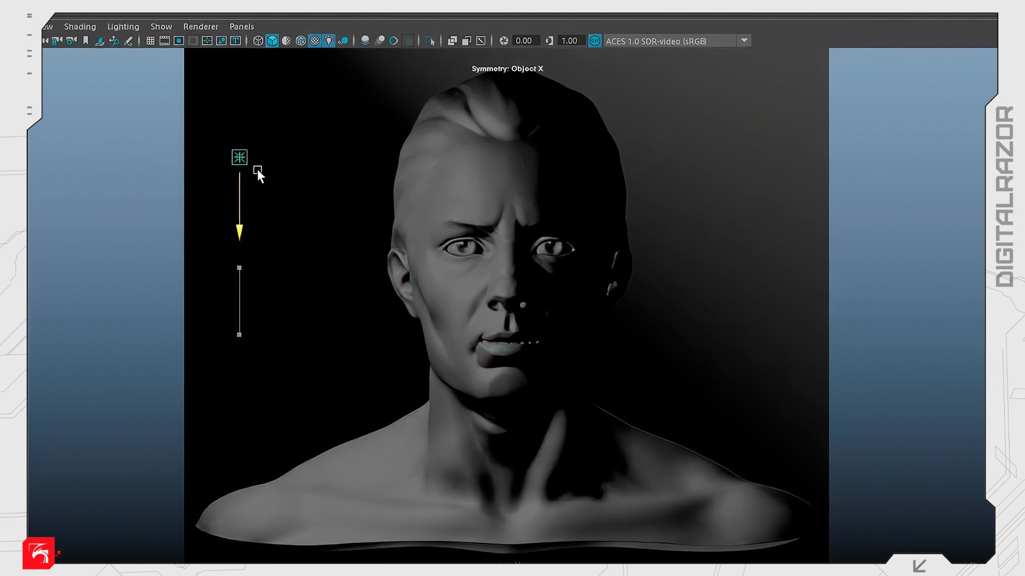Click the bookmarks icon in panel toolbar
The height and width of the screenshot is (576, 1025).
[85, 41]
